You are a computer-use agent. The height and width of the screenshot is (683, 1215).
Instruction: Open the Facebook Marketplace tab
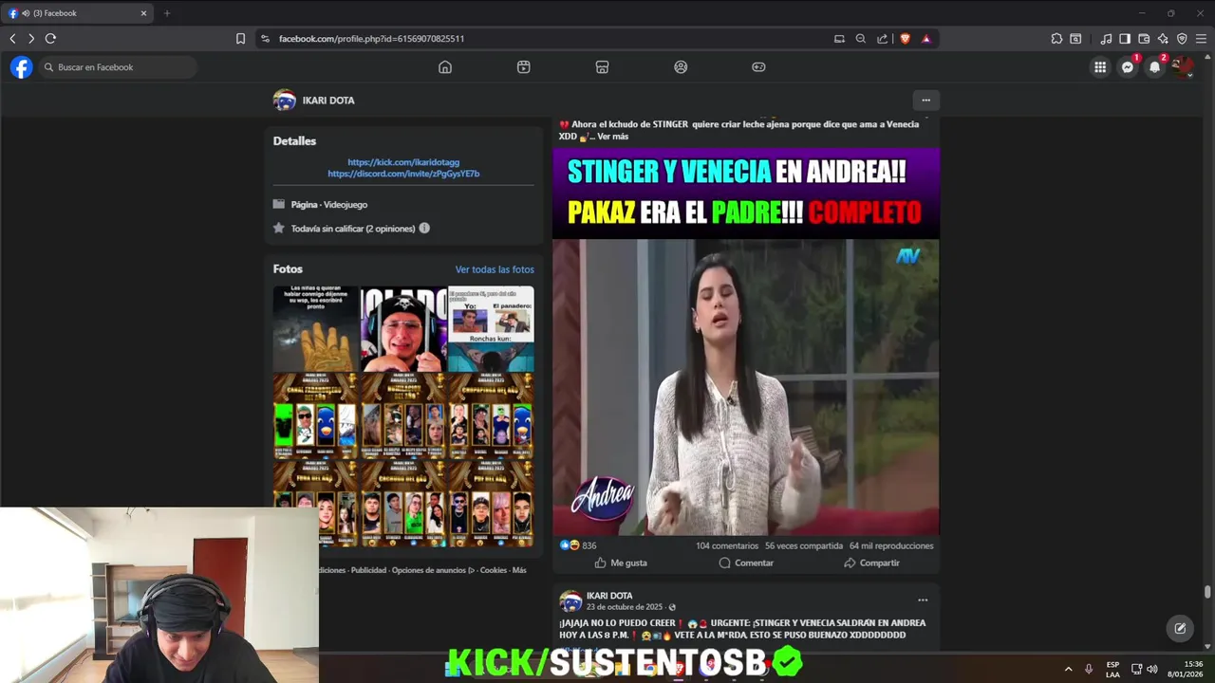pyautogui.click(x=602, y=67)
